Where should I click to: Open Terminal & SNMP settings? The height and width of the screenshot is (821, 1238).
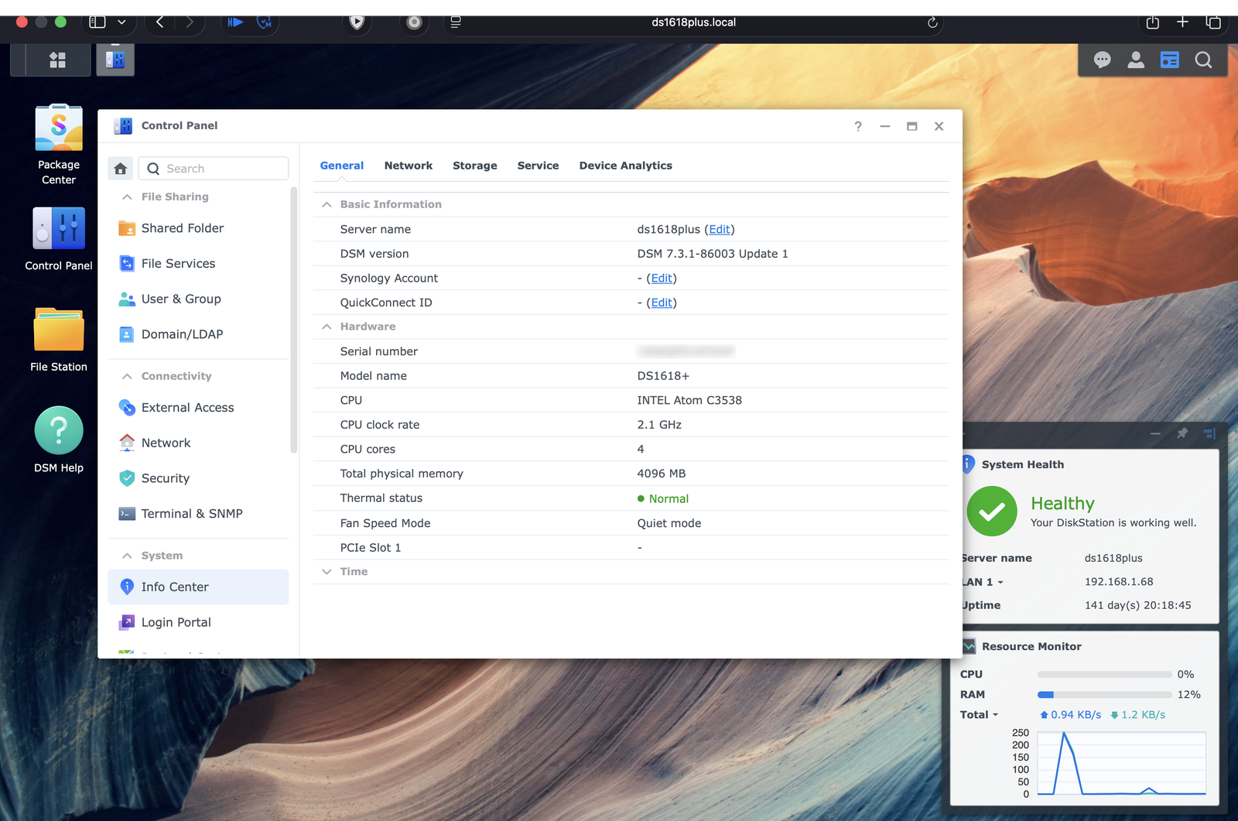[x=198, y=514]
